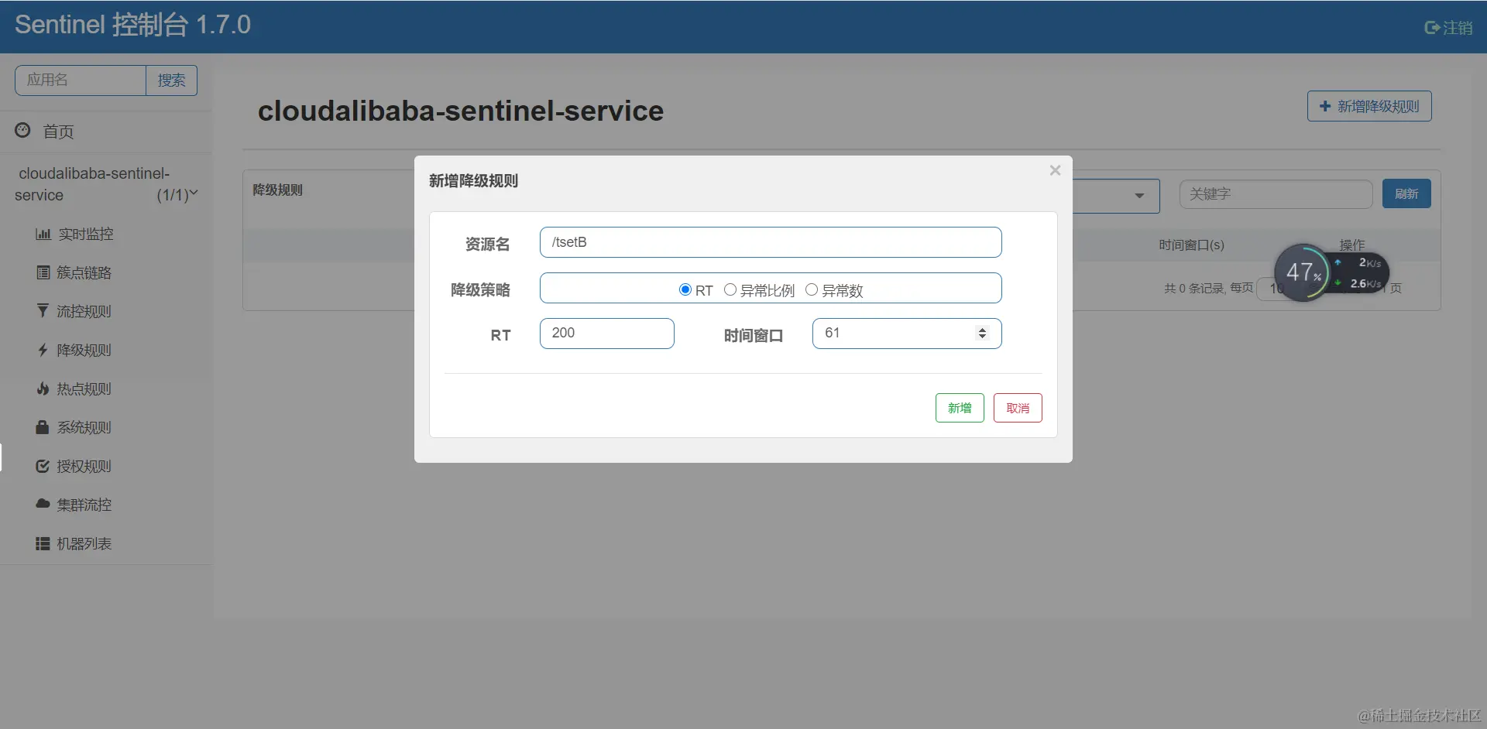
Task: Close the 新增降级规则 dialog with the X
Action: click(x=1055, y=170)
